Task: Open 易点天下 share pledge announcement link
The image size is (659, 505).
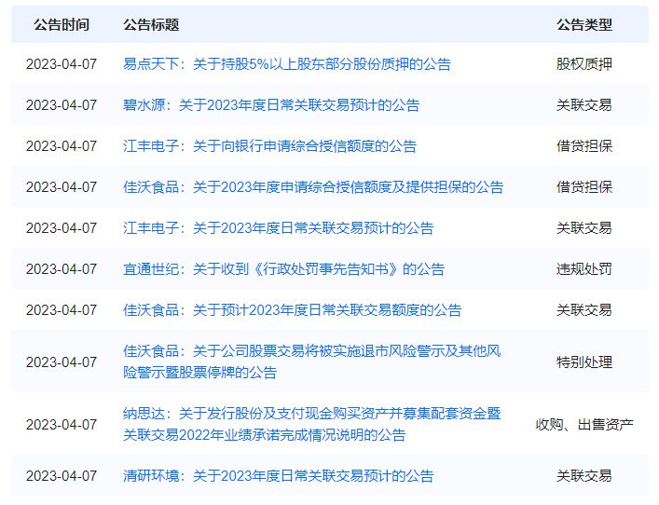Action: coord(287,64)
